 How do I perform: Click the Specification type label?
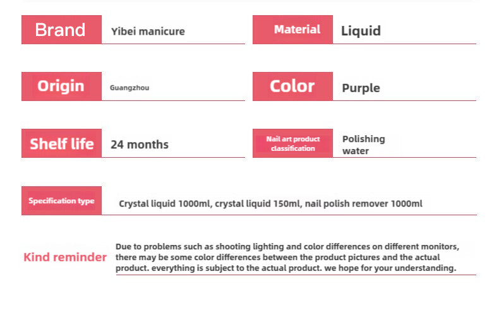tap(61, 201)
